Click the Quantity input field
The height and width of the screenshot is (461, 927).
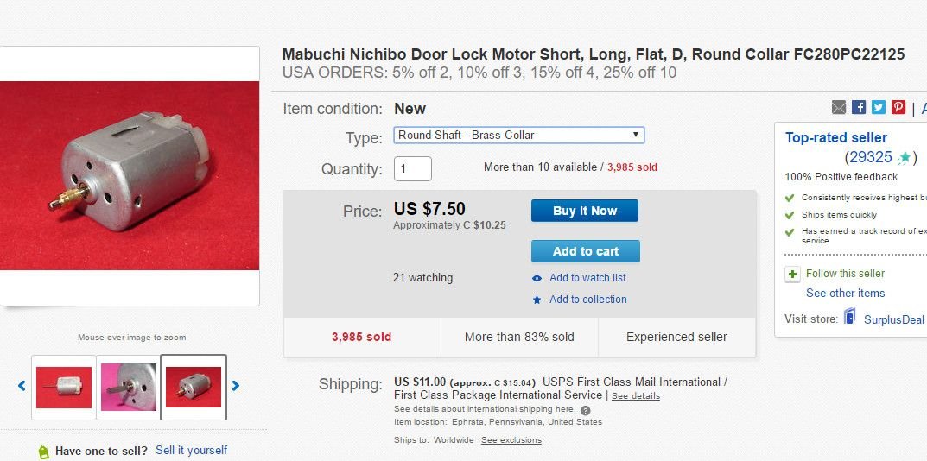(413, 169)
